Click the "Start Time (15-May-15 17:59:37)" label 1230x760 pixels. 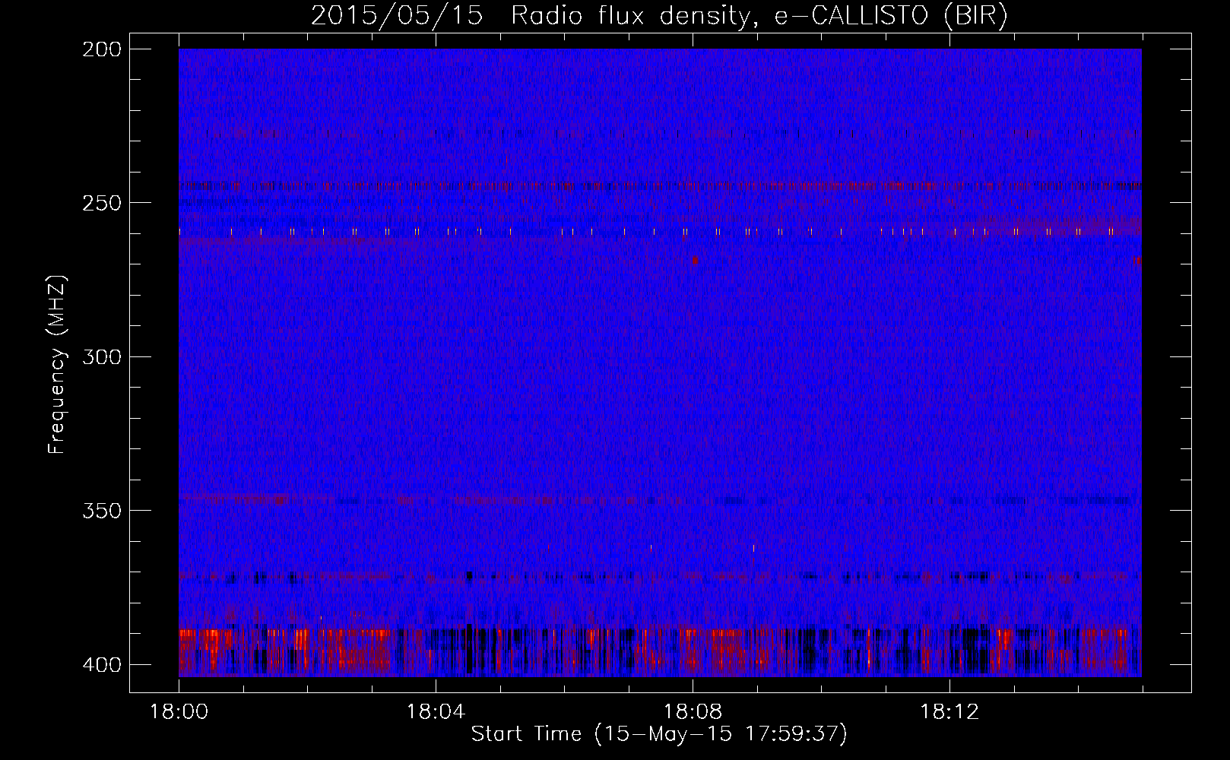click(659, 734)
